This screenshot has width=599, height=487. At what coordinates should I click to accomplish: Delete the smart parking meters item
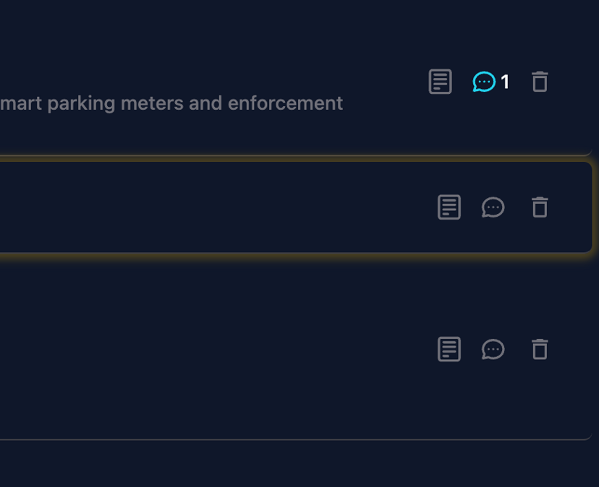540,82
